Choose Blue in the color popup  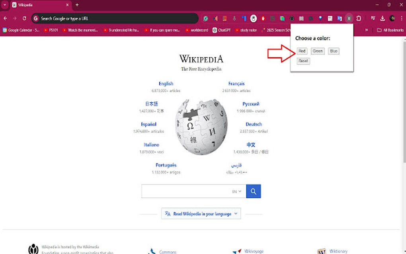pyautogui.click(x=334, y=51)
